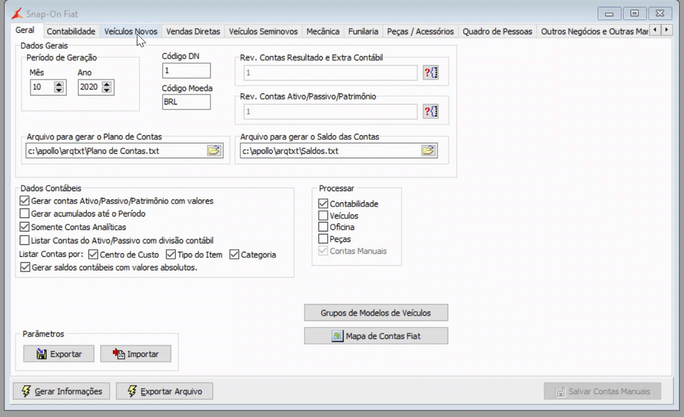Increase the Ano value with up arrow
The width and height of the screenshot is (684, 417).
(107, 84)
